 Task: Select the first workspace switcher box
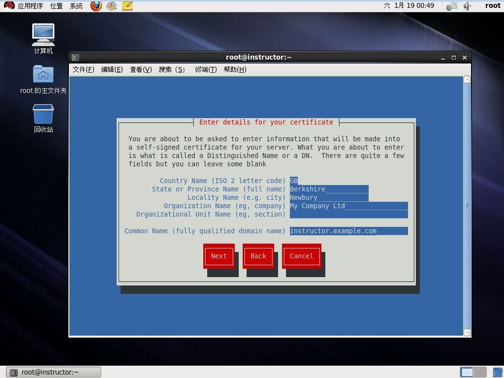point(467,372)
